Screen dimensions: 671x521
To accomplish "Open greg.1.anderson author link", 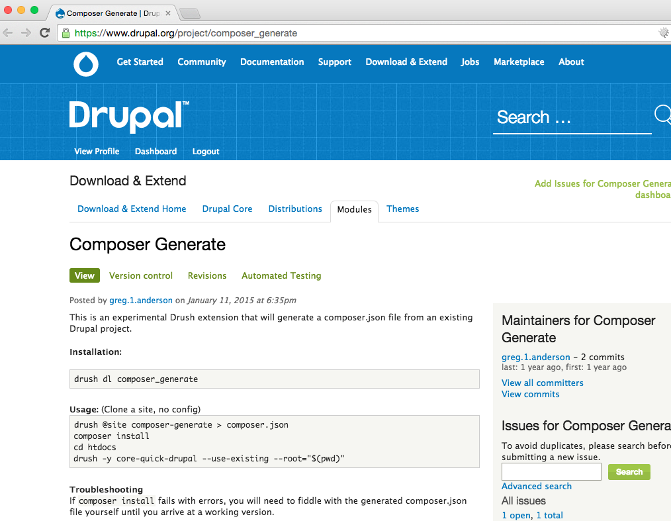I will [141, 300].
